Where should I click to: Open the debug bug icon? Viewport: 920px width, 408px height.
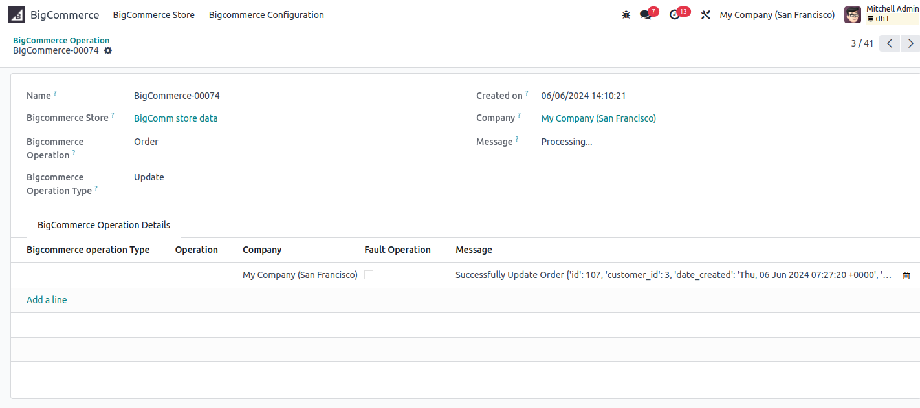tap(626, 15)
